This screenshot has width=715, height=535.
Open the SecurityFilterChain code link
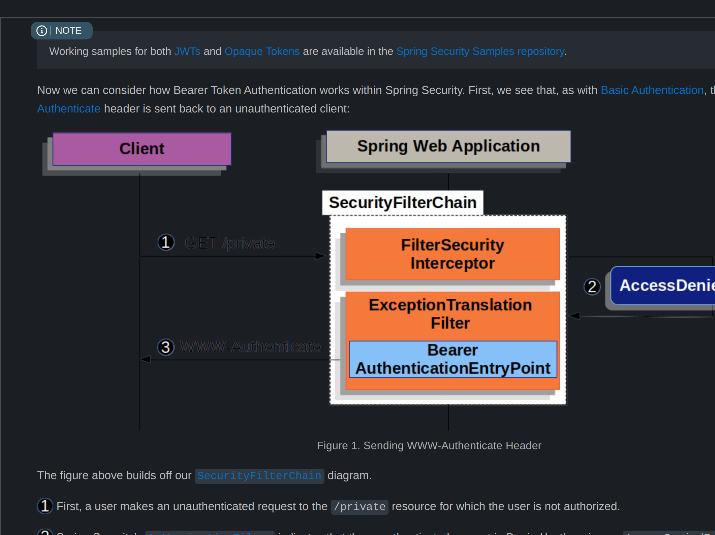click(x=259, y=476)
